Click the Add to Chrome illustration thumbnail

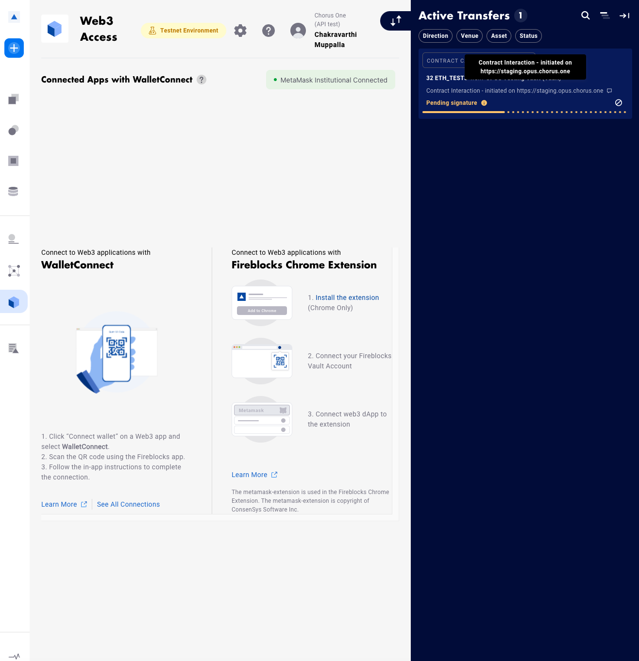[262, 303]
